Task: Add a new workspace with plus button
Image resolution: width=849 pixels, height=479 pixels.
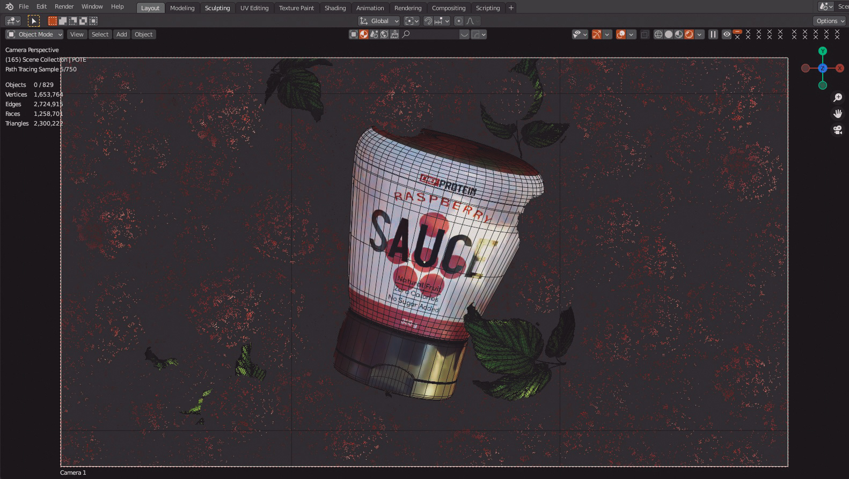Action: (511, 8)
